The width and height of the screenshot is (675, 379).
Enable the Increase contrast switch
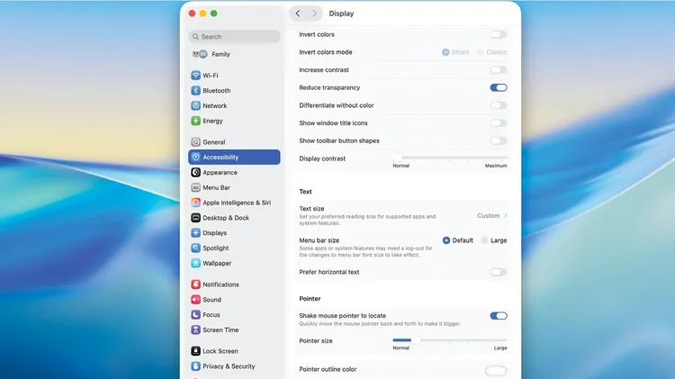click(x=498, y=69)
